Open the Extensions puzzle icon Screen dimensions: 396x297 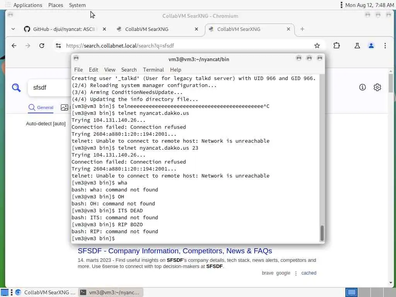click(x=336, y=46)
